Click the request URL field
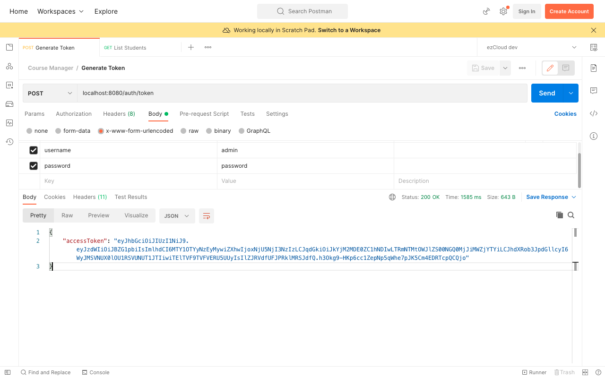Screen dimensions: 605x378 [x=302, y=93]
